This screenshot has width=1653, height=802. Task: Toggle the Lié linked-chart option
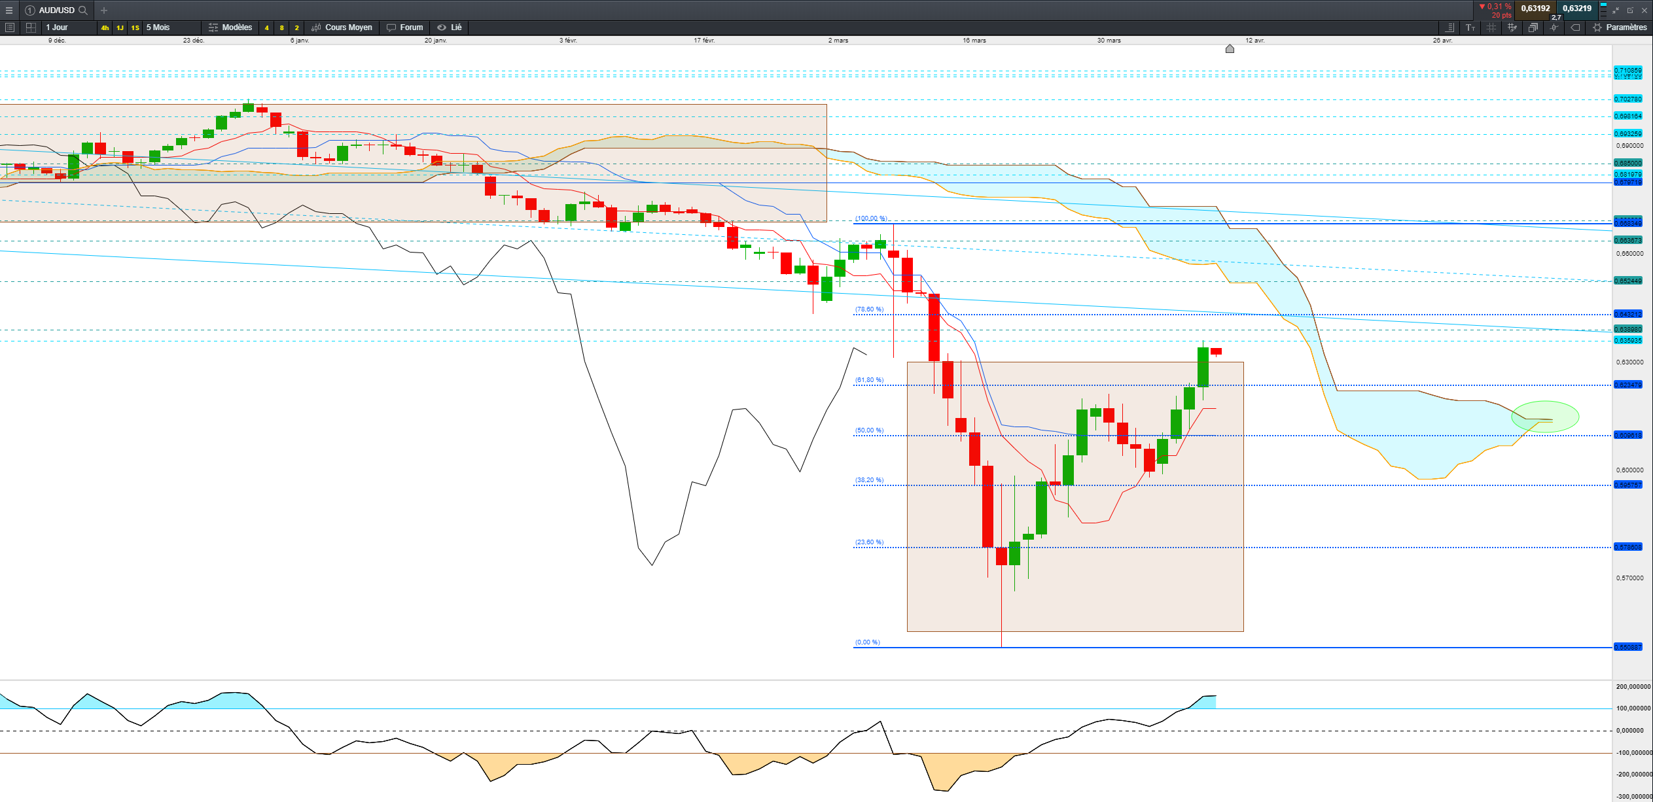[450, 27]
